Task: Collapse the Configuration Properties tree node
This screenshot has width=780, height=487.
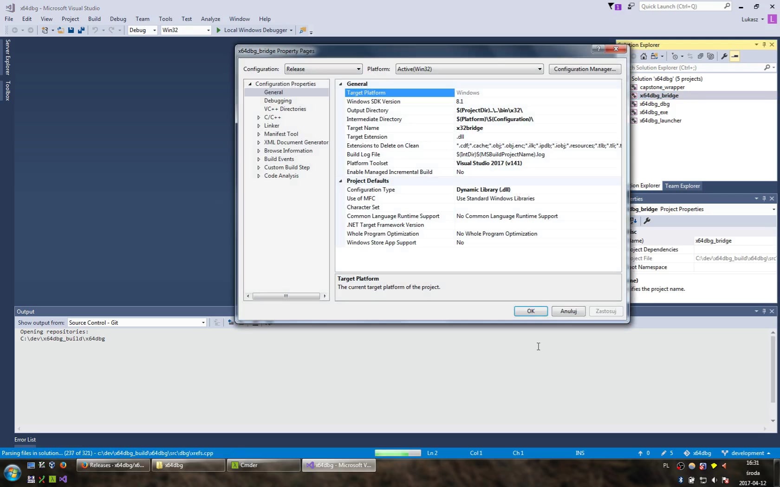Action: (x=250, y=84)
